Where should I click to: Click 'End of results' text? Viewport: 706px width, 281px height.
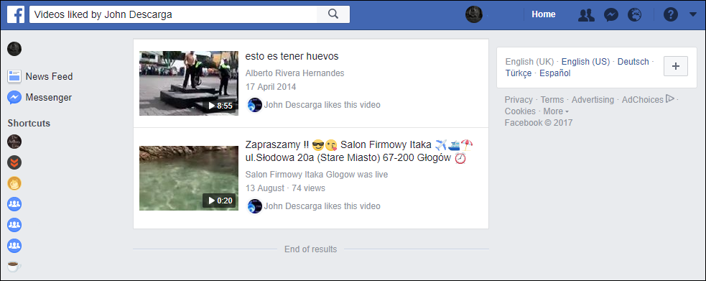311,249
